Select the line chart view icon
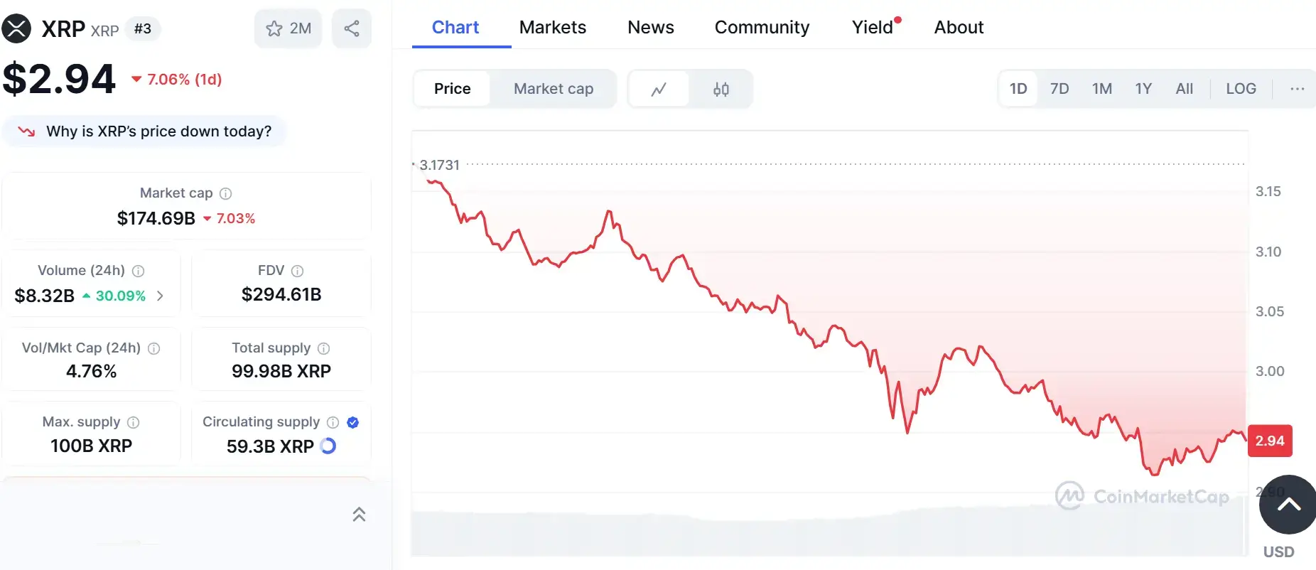This screenshot has width=1316, height=570. pos(659,89)
